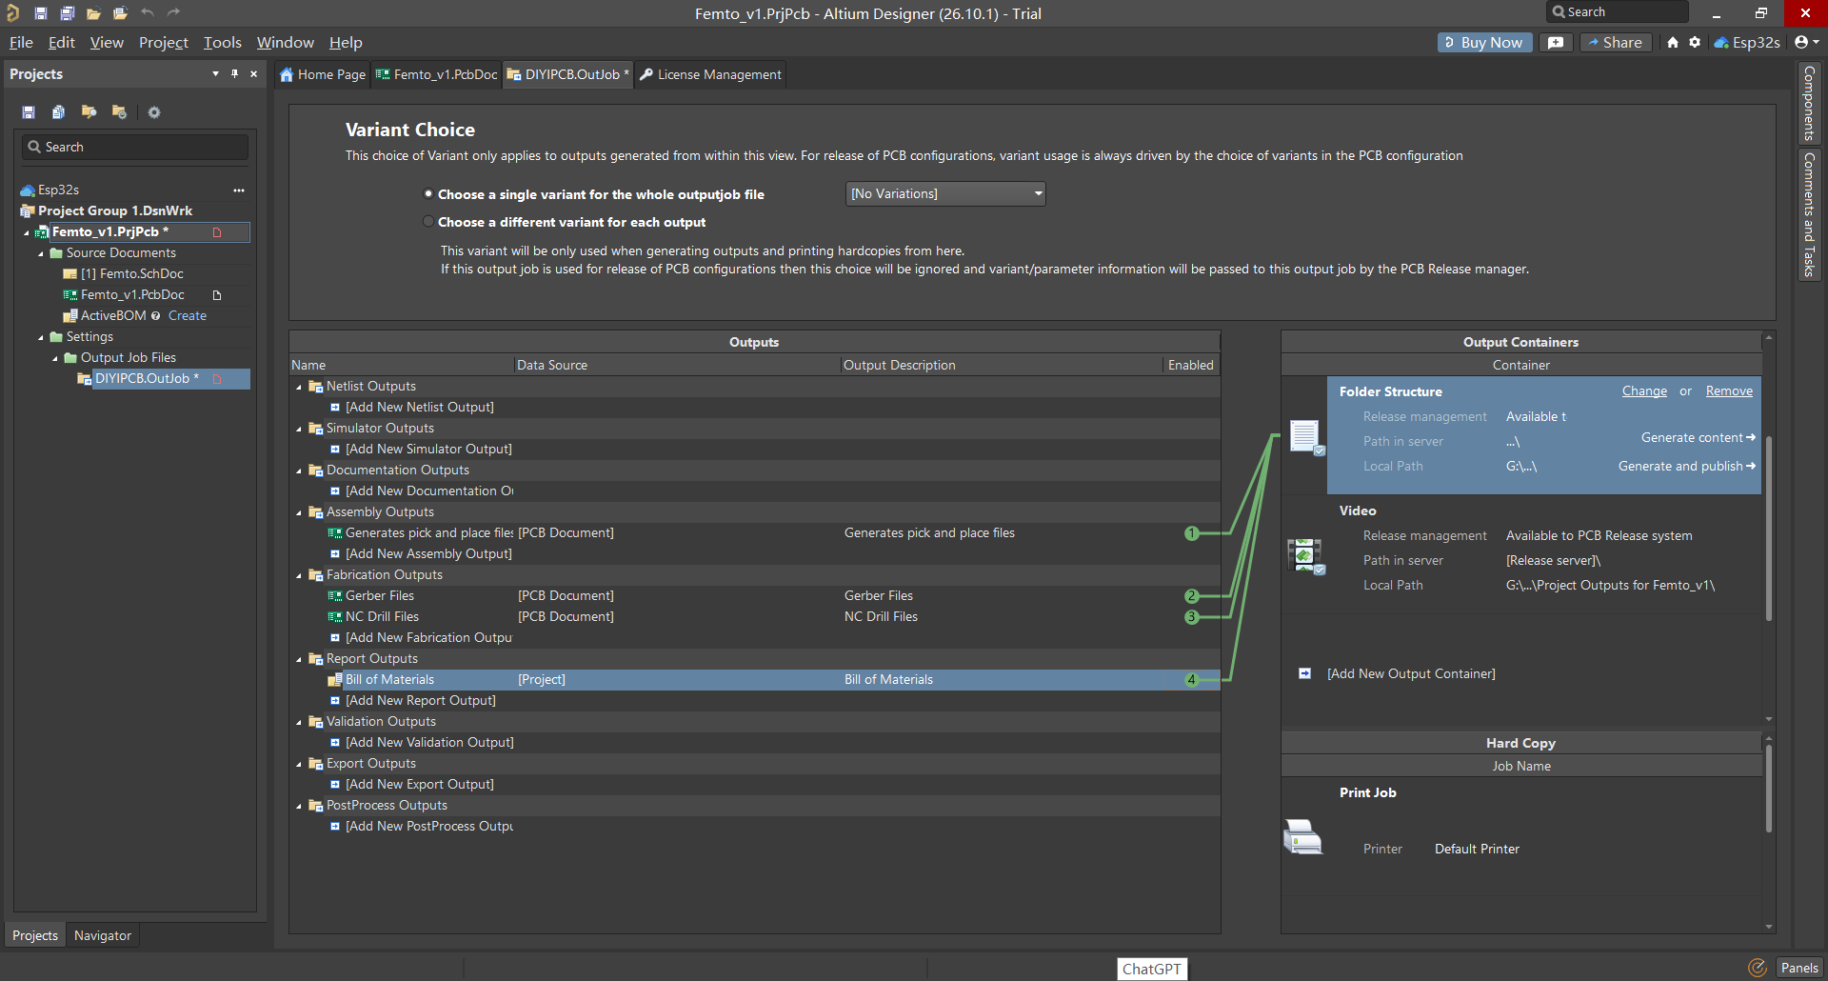Pin the Projects panel with pushpin icon
Image resolution: width=1828 pixels, height=981 pixels.
pos(234,73)
